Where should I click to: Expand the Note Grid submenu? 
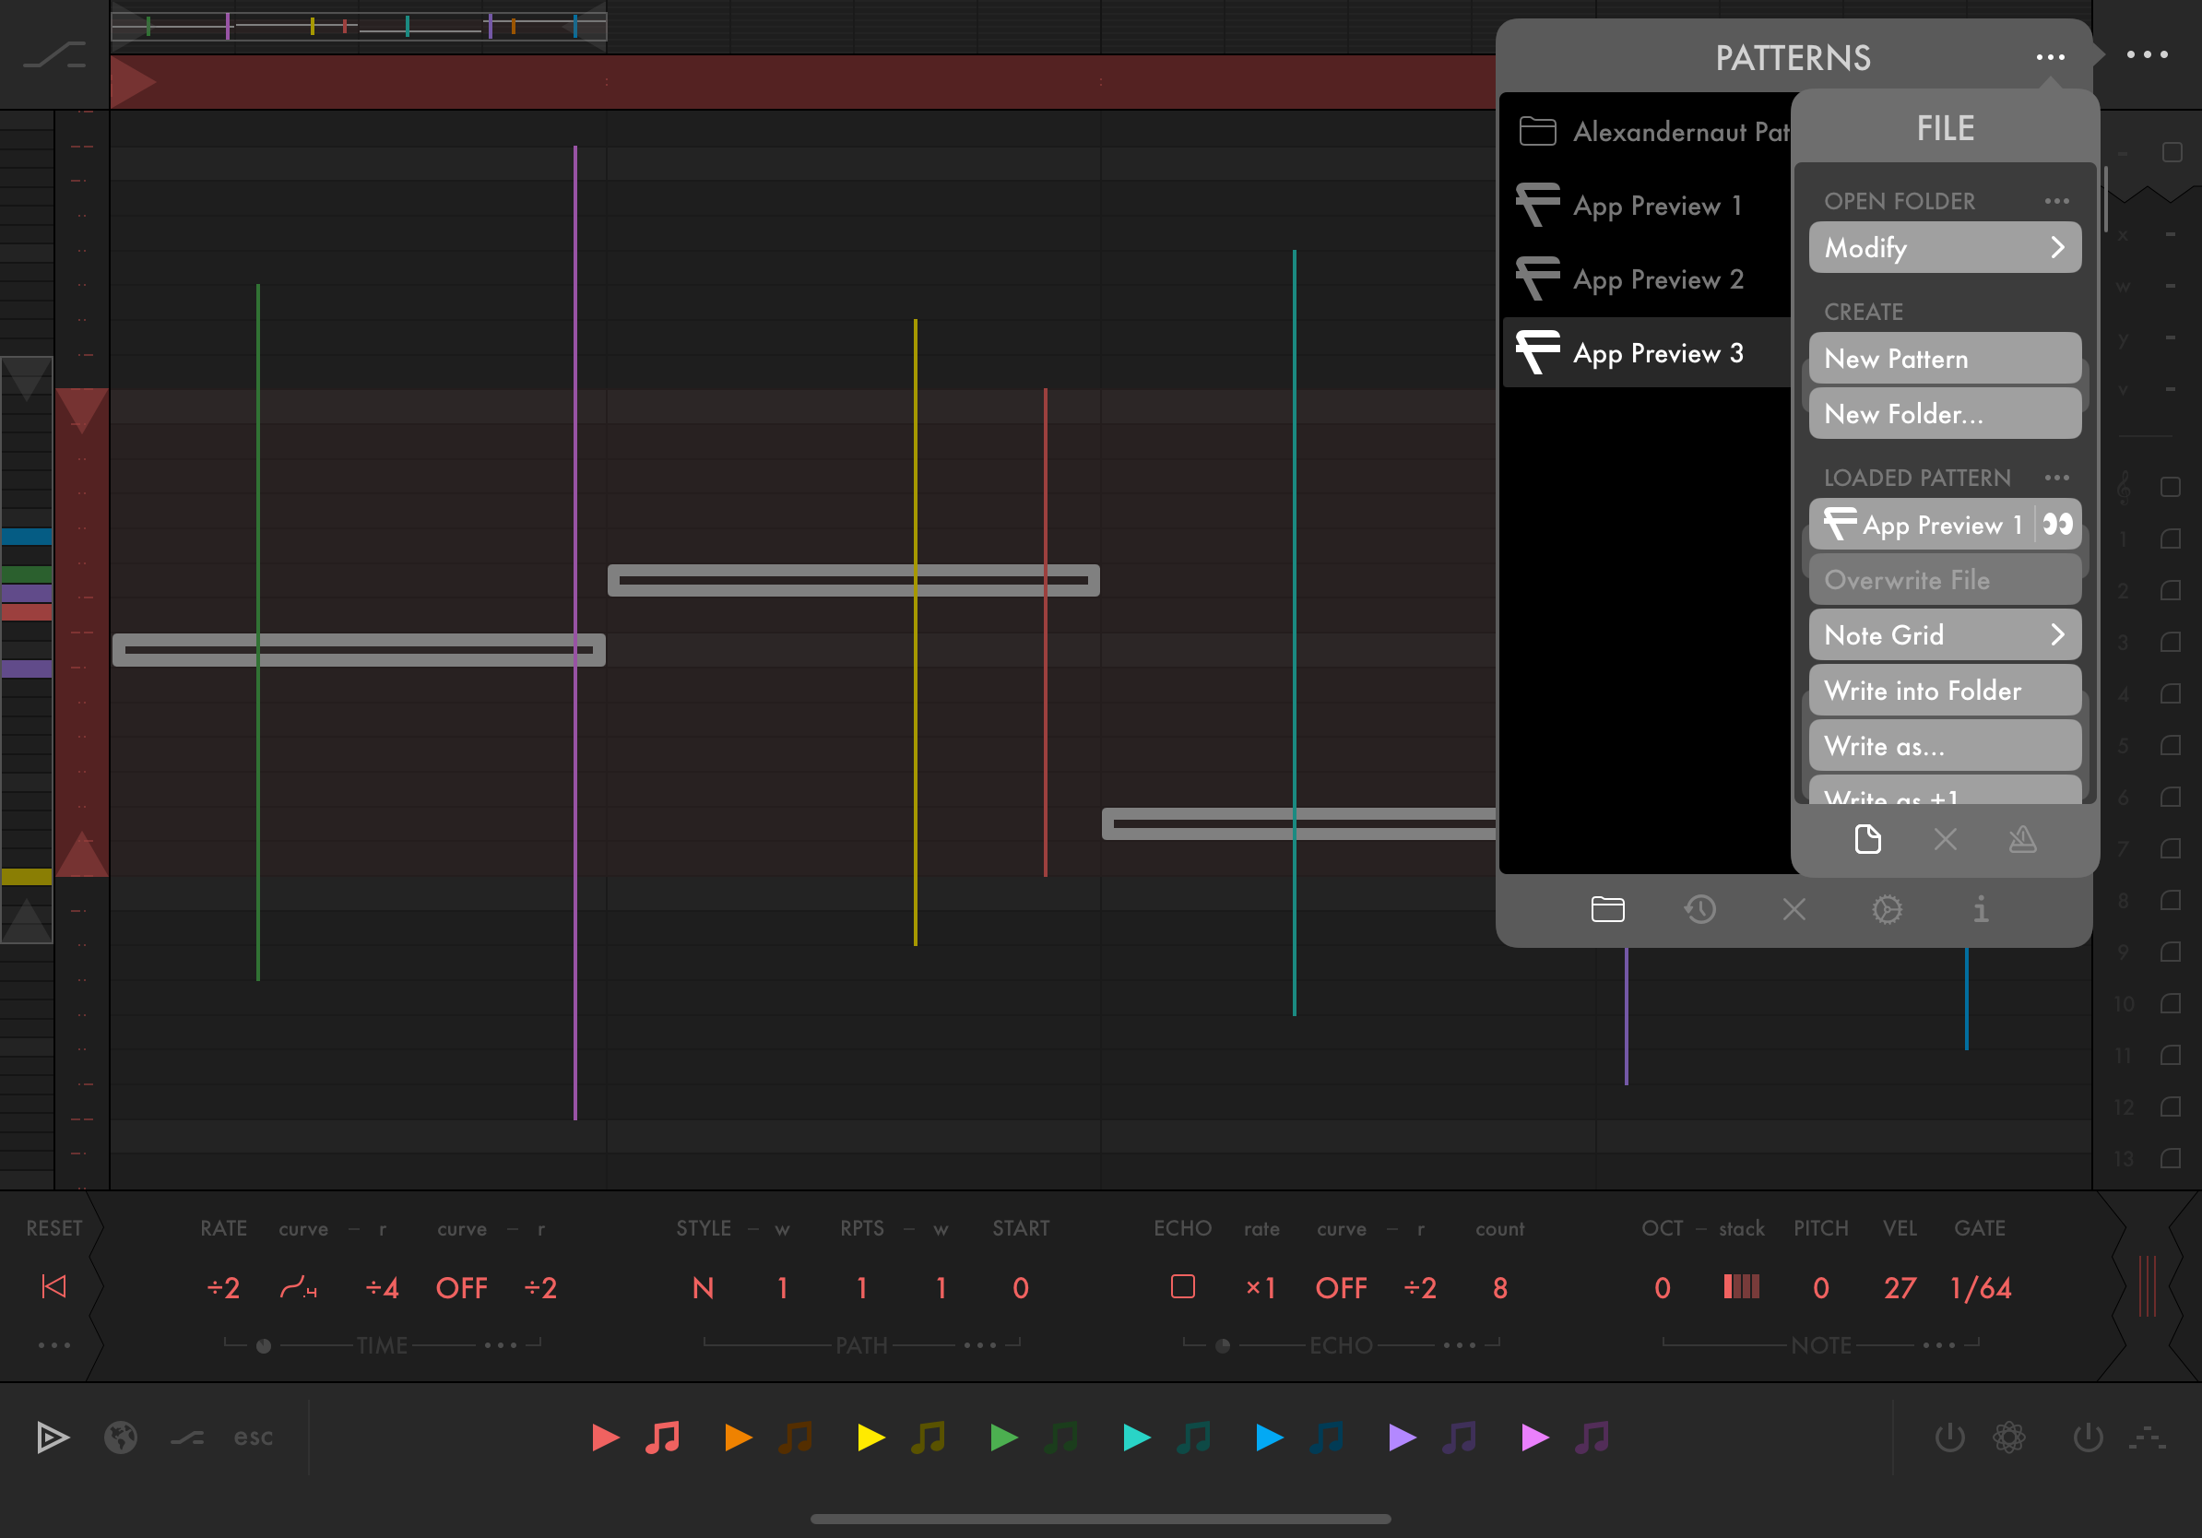click(1944, 634)
